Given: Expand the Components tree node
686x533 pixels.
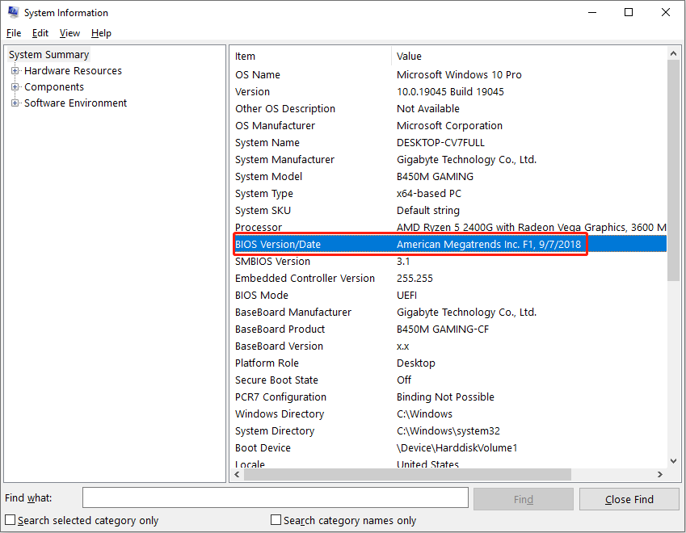Looking at the screenshot, I should [16, 86].
